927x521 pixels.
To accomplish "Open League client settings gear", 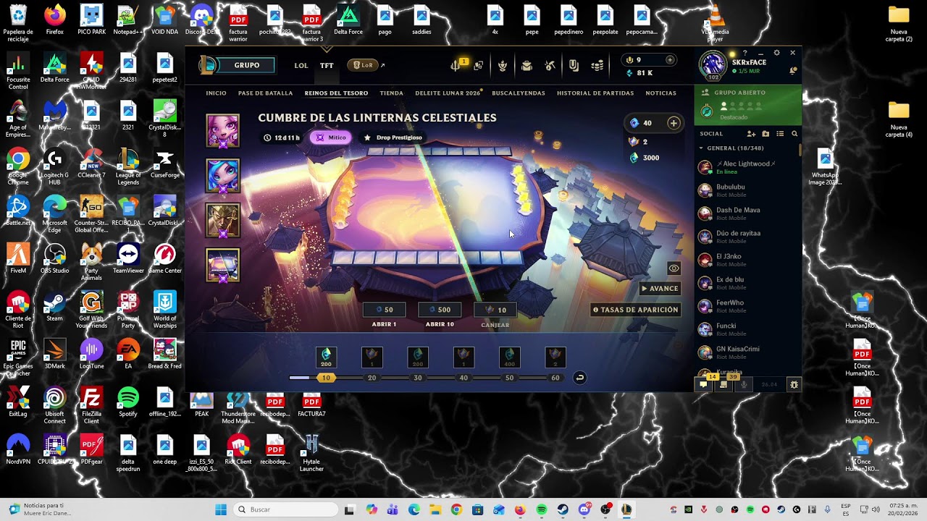I will pyautogui.click(x=776, y=53).
